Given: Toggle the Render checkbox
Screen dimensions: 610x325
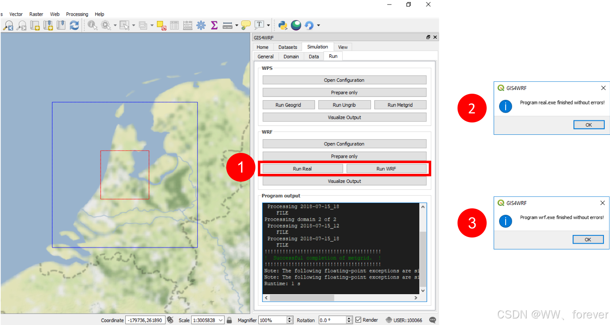Looking at the screenshot, I should click(x=358, y=320).
